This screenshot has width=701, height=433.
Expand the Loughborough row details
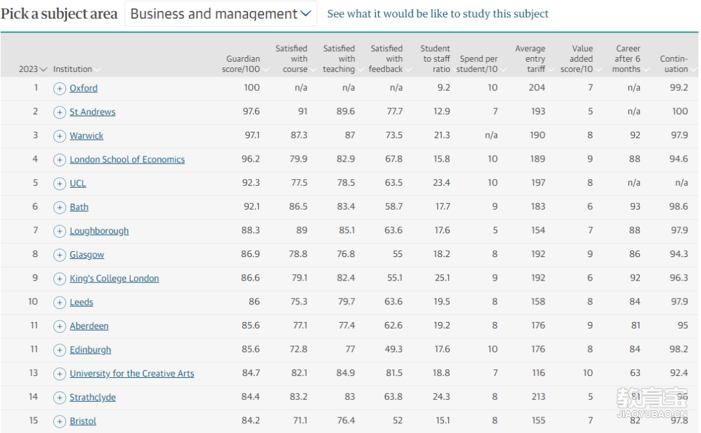(x=60, y=231)
